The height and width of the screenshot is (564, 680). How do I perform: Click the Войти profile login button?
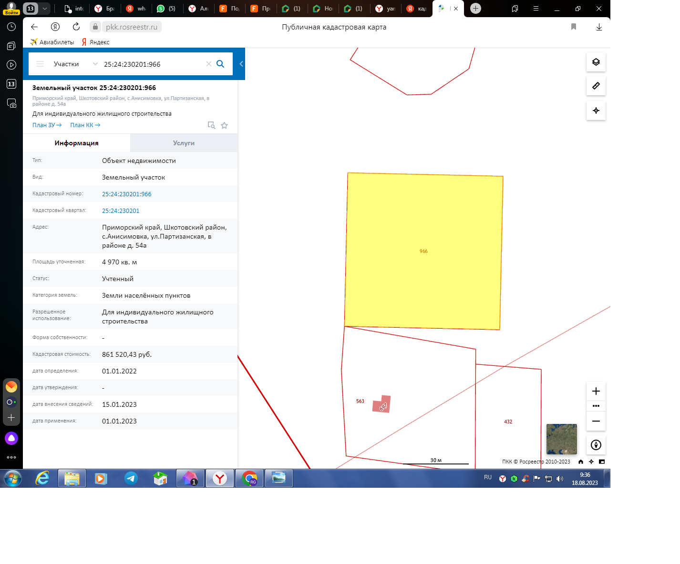tap(11, 9)
